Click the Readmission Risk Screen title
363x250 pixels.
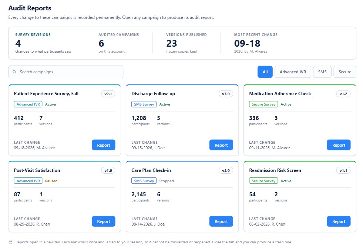(x=275, y=170)
